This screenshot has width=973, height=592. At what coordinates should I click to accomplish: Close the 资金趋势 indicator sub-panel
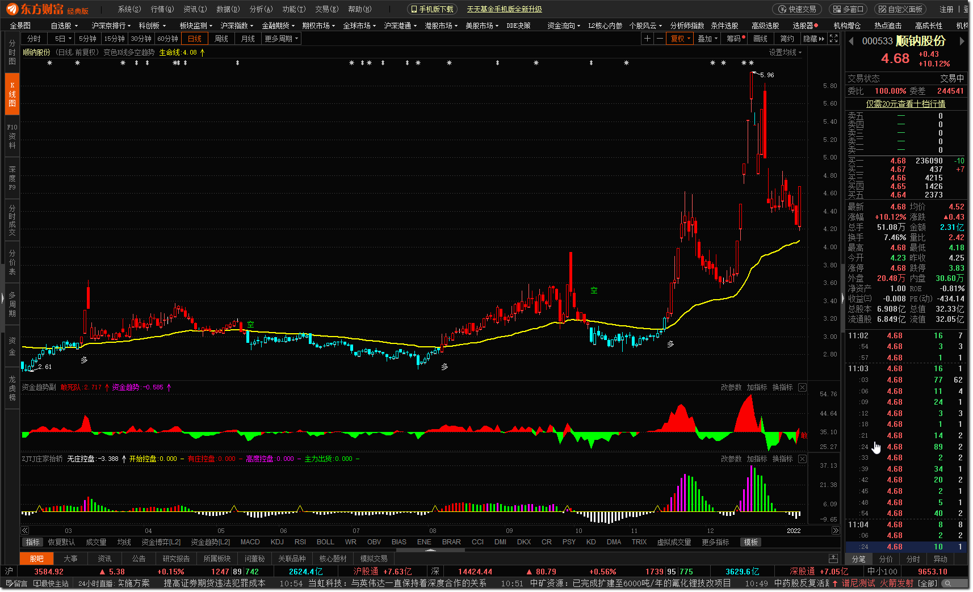[802, 387]
